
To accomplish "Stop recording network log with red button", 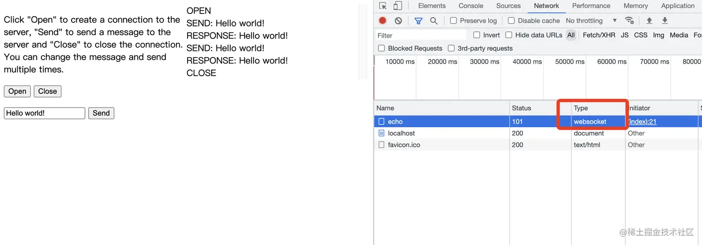I will tap(383, 20).
